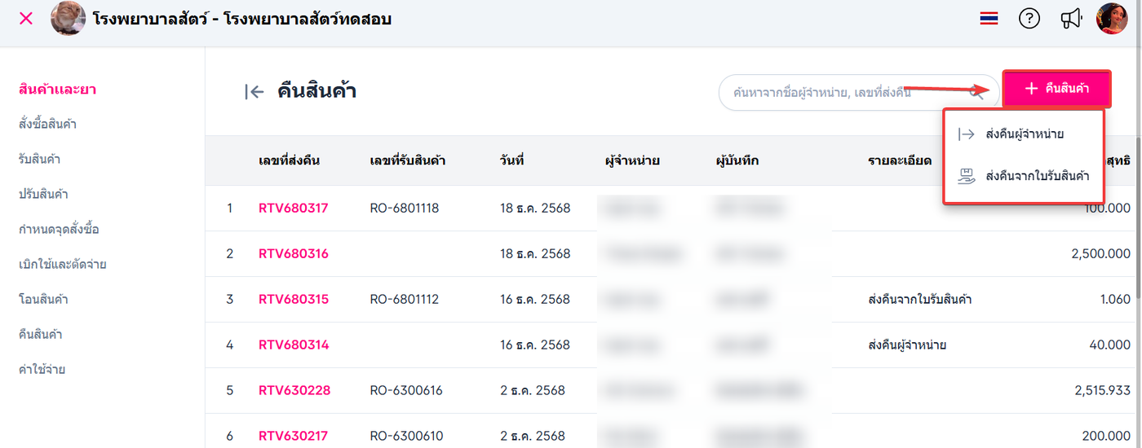Image resolution: width=1142 pixels, height=448 pixels.
Task: Collapse sidebar with the arrow-bar icon
Action: [254, 92]
